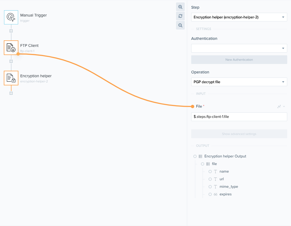Select the FTP Client step icon

(x=11, y=48)
